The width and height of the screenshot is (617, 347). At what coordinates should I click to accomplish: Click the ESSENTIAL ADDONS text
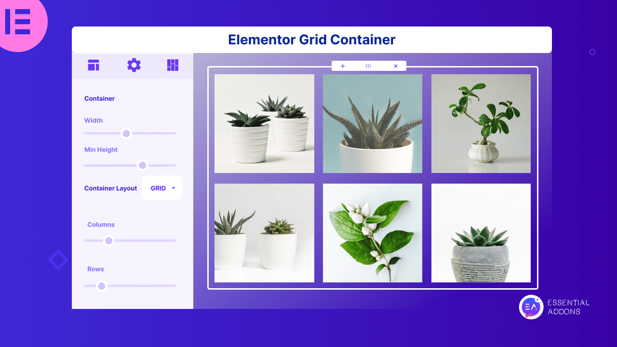click(568, 307)
